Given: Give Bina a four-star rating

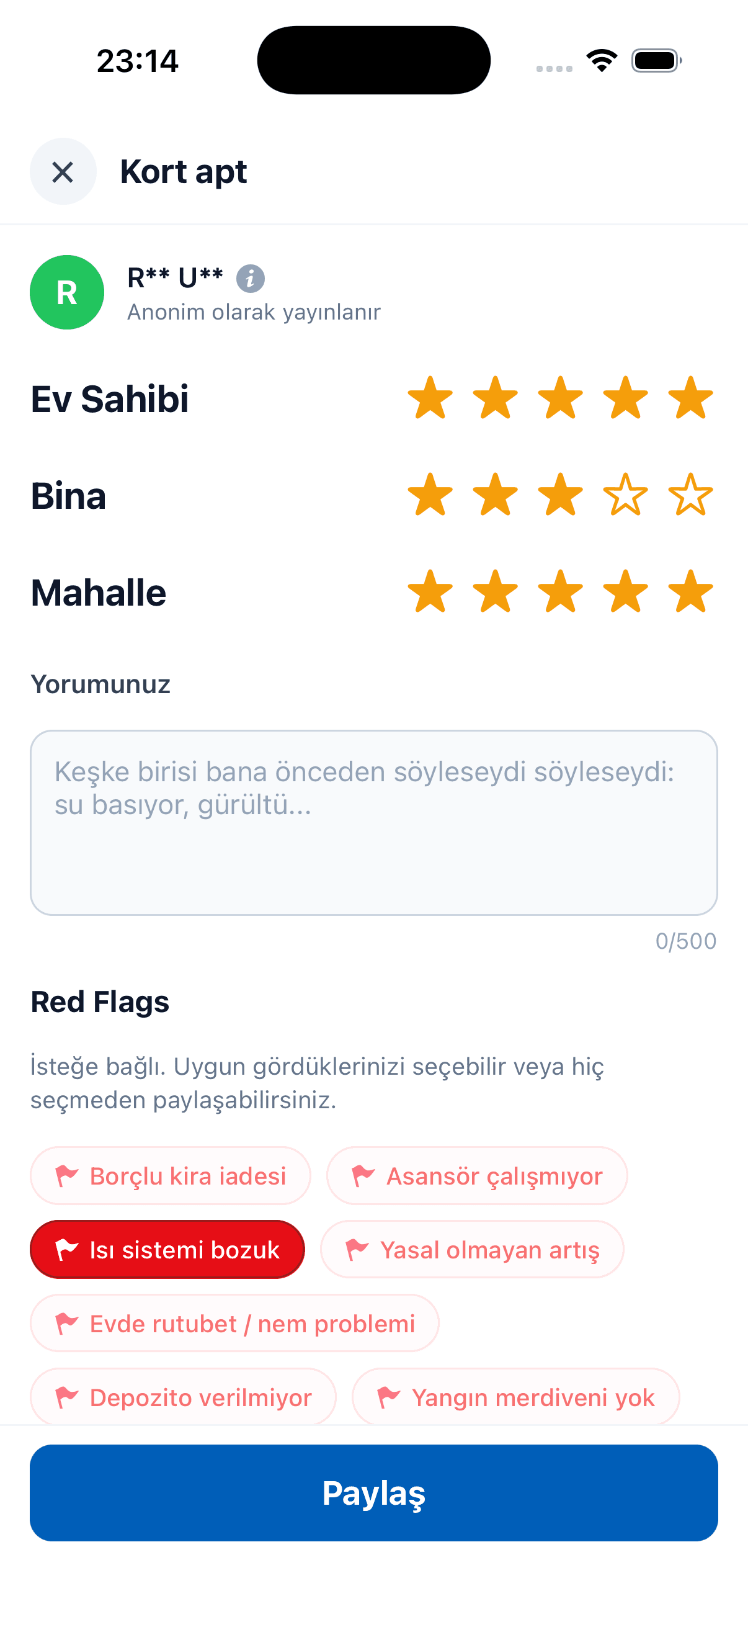Looking at the screenshot, I should [626, 495].
